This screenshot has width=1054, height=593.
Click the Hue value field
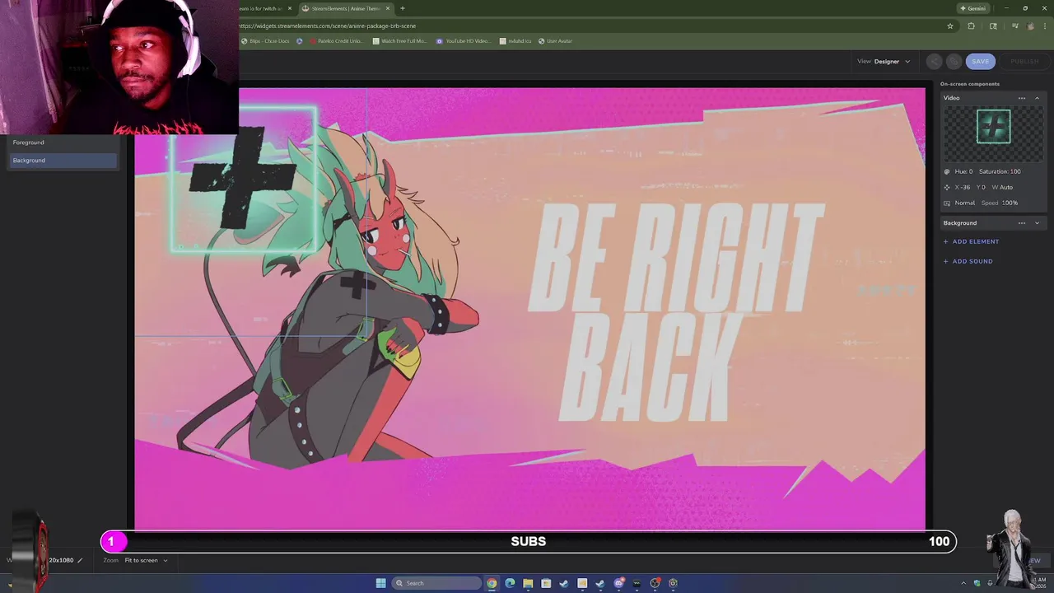(x=963, y=171)
